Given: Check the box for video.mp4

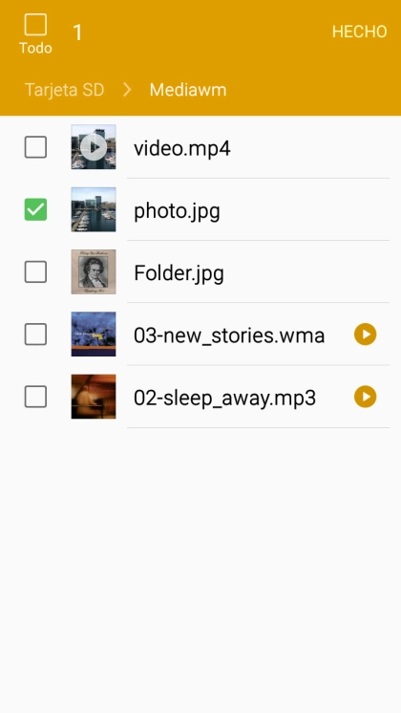Looking at the screenshot, I should point(35,147).
